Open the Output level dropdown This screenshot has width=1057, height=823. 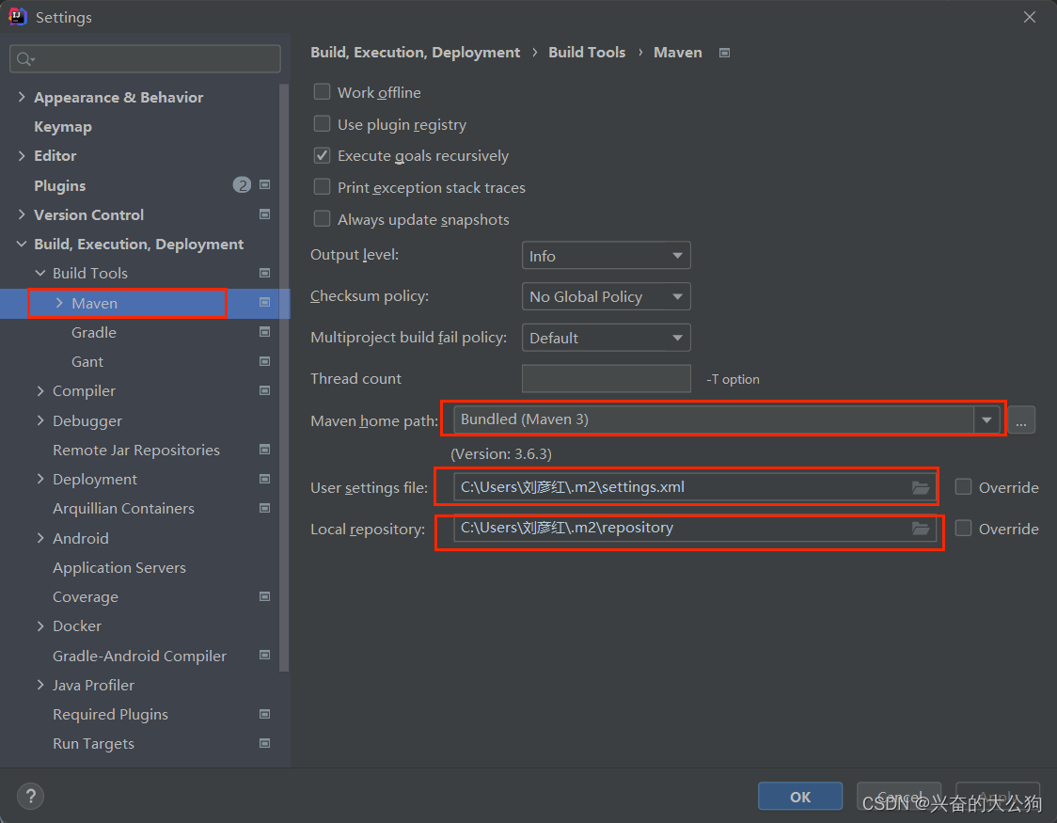pos(606,256)
